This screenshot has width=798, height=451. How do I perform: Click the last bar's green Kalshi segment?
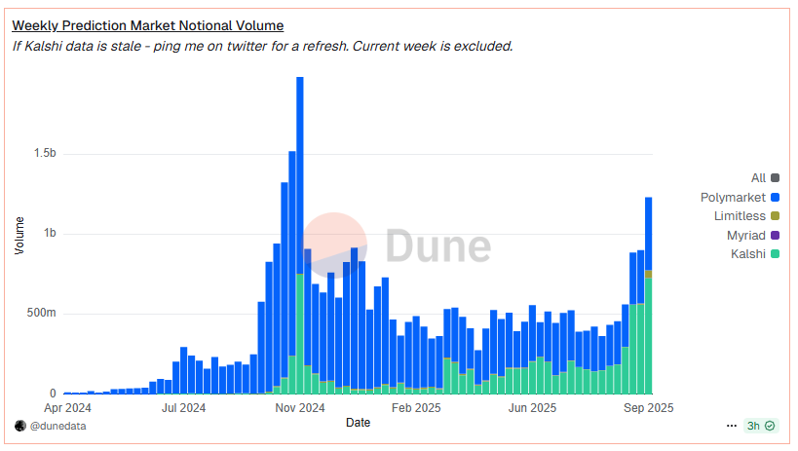[x=648, y=336]
